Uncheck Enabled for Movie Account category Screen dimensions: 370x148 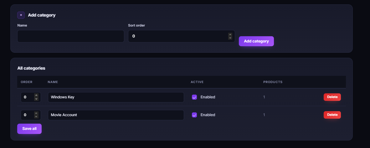tap(194, 115)
